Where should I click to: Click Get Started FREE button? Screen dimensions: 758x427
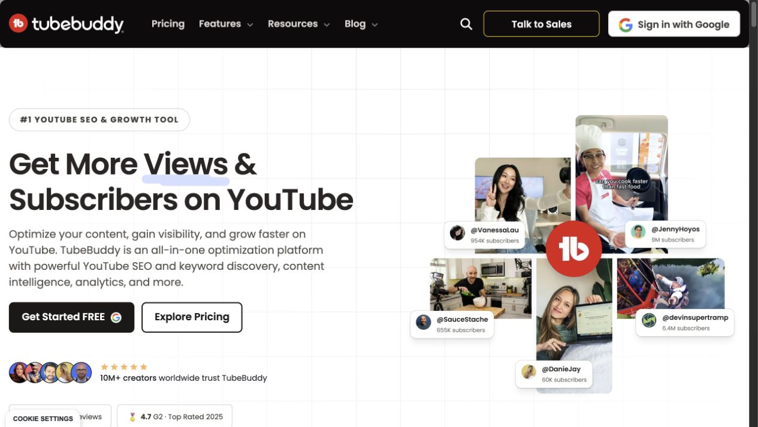point(71,317)
